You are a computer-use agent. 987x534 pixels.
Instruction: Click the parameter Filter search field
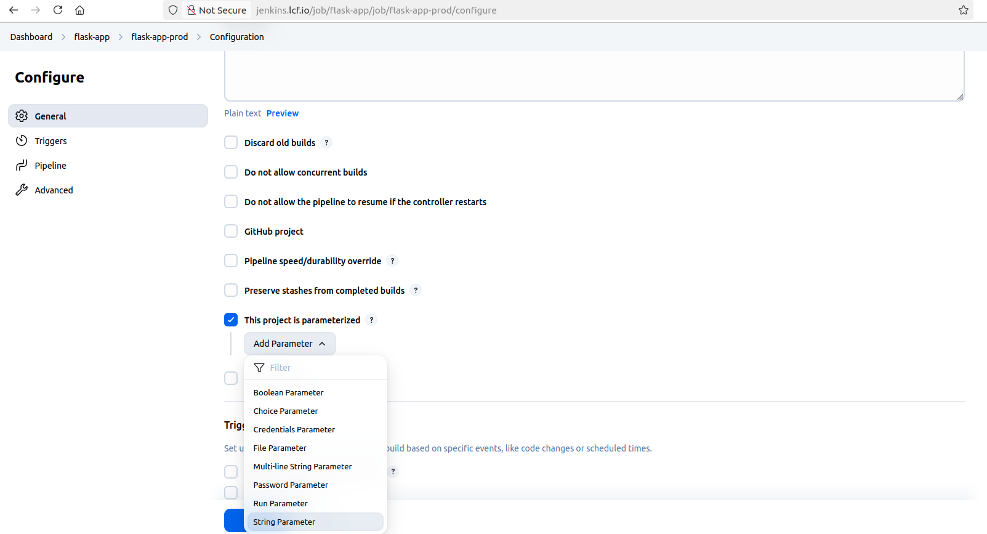(320, 368)
